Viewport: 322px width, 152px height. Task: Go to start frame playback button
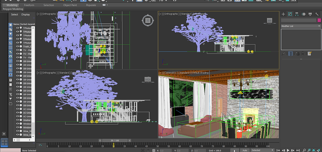click(x=279, y=150)
